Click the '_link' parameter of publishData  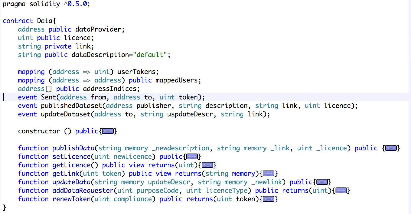[x=280, y=148]
